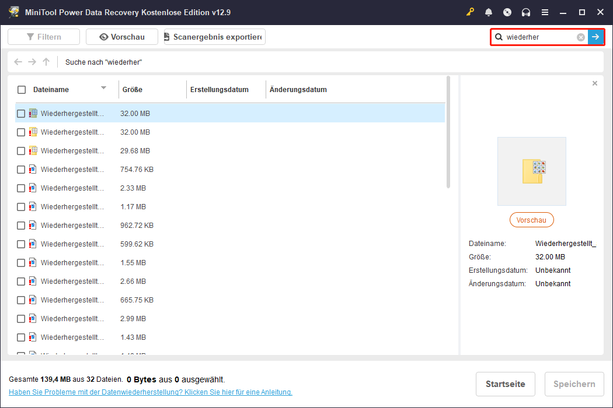Viewport: 613px width, 408px height.
Task: Click the file icon of the 1.17 MB row
Action: pos(33,206)
